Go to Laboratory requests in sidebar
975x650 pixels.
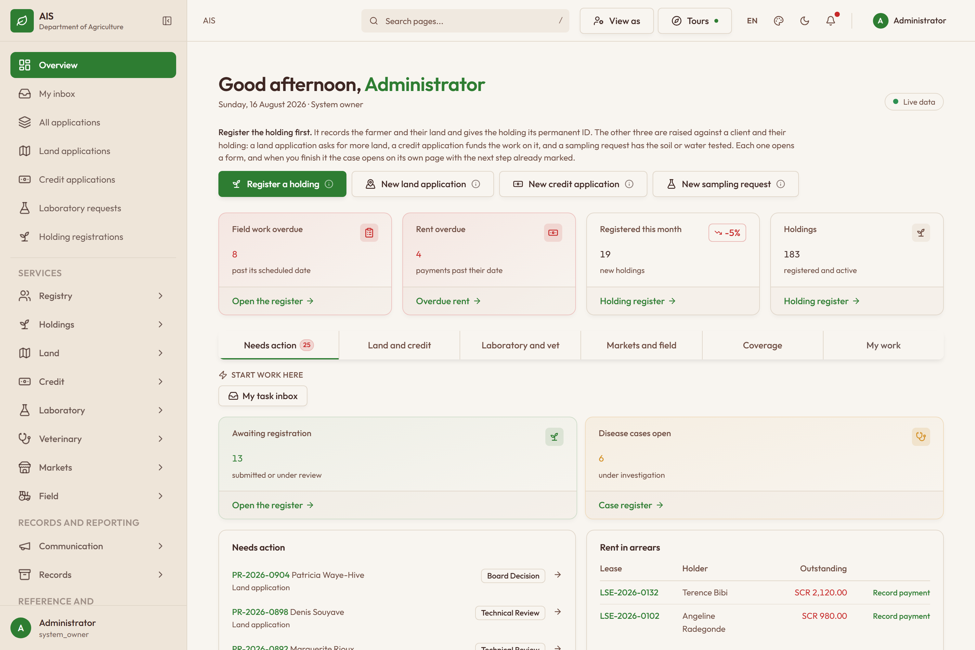[x=93, y=208]
